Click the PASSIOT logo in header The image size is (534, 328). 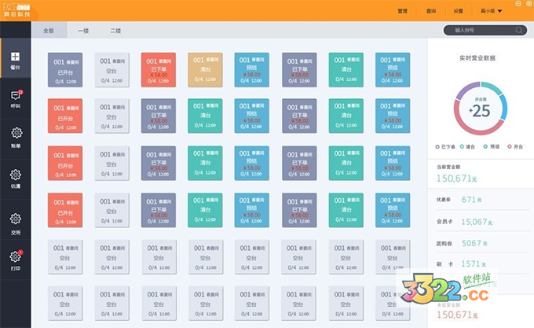(x=17, y=10)
